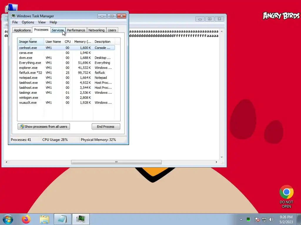This screenshot has width=301, height=225.
Task: Sort processes by Image Name column
Action: [x=31, y=42]
